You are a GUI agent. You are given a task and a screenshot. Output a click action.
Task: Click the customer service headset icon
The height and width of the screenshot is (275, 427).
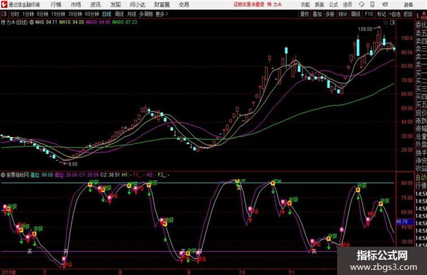pyautogui.click(x=361, y=5)
